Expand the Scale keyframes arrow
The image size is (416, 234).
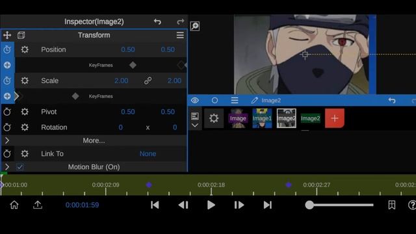point(17,96)
